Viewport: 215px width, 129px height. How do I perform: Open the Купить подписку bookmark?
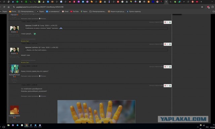coord(134,11)
